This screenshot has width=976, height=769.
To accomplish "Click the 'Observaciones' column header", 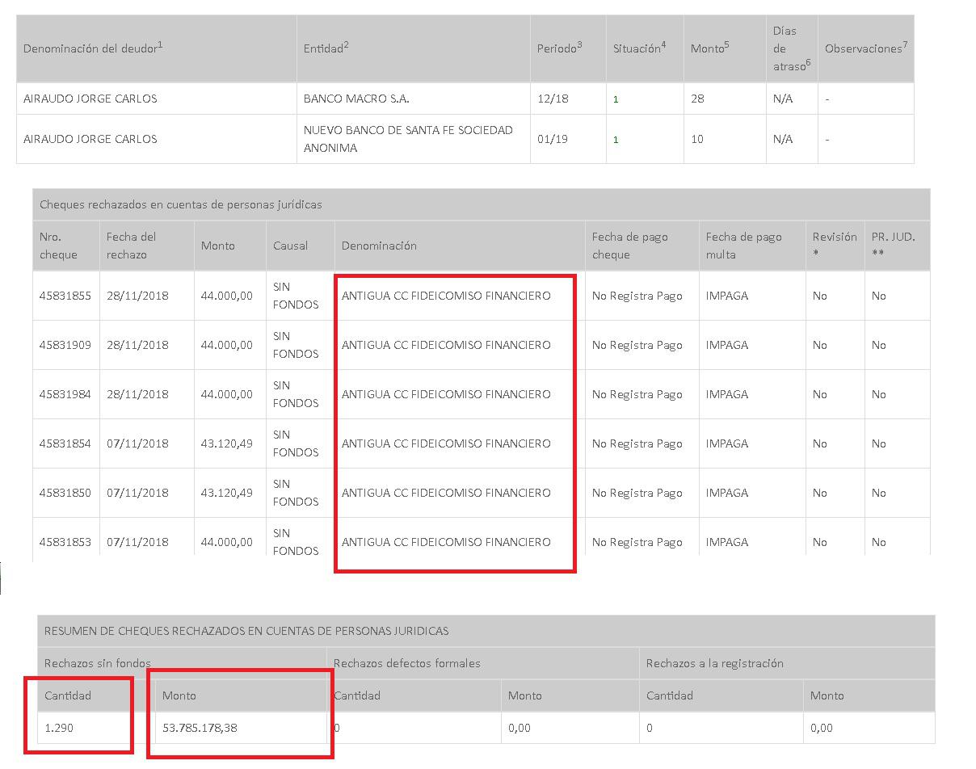I will [x=865, y=48].
